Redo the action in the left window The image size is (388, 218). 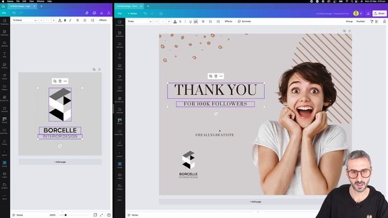(21, 13)
